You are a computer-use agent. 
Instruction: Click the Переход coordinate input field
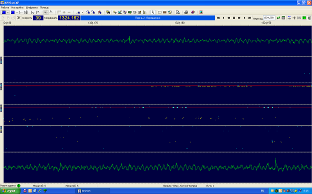click(x=269, y=18)
